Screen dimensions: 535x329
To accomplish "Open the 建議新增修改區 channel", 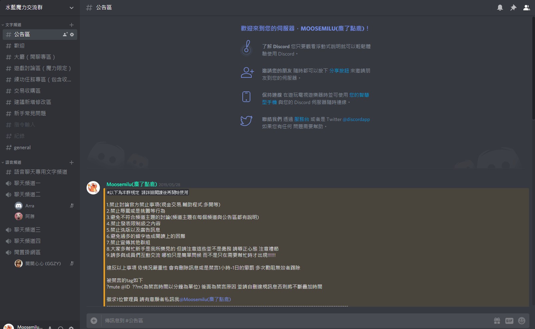I will point(40,102).
